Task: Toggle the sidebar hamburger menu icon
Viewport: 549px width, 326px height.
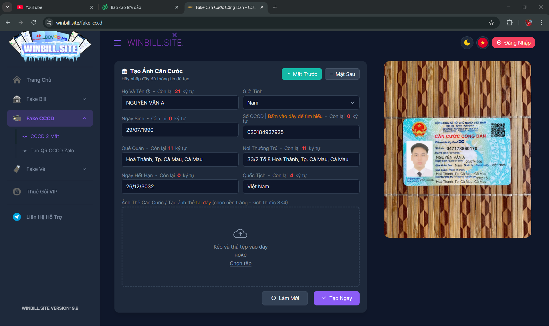Action: pyautogui.click(x=117, y=43)
